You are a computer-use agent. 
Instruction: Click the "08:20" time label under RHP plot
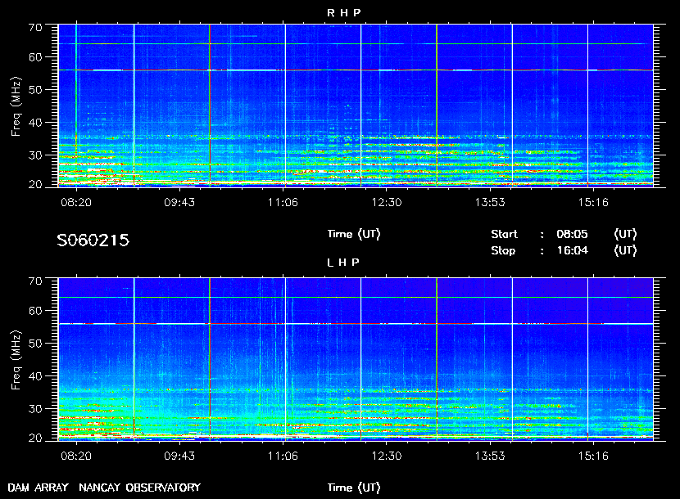click(x=76, y=202)
